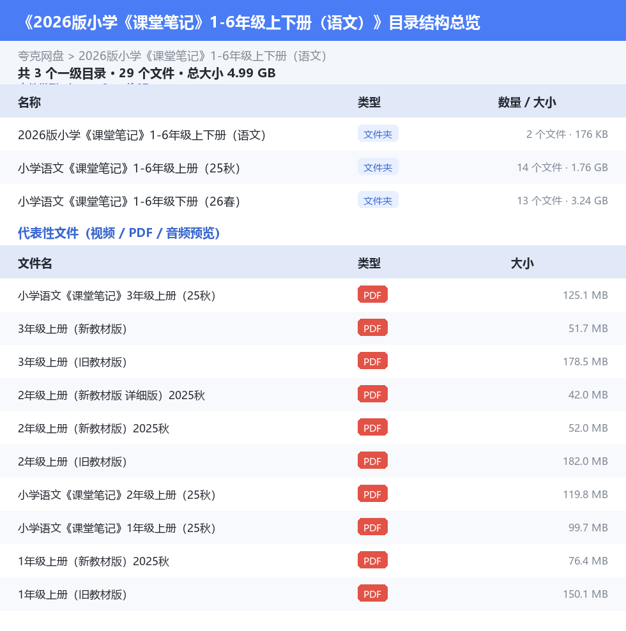Open folder 小学语文《课堂笔记》1-6年级上册（25秋）

pyautogui.click(x=129, y=168)
